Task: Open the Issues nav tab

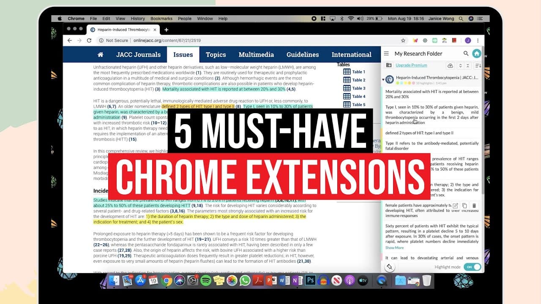Action: (x=183, y=54)
